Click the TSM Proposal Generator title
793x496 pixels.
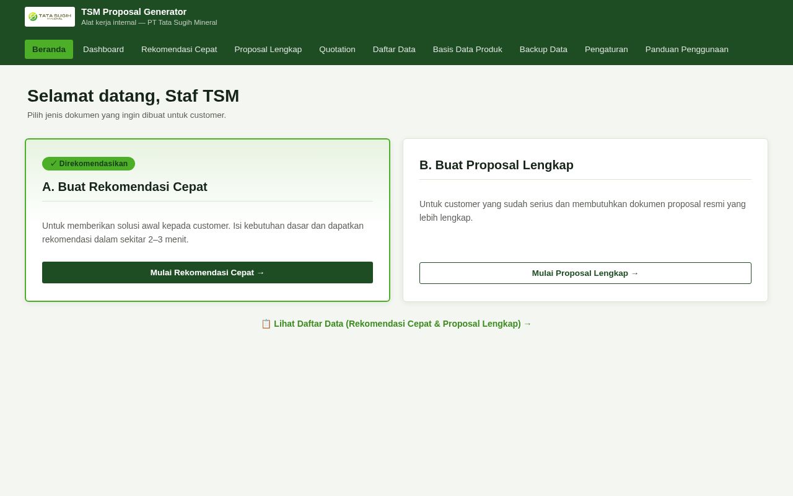(134, 12)
